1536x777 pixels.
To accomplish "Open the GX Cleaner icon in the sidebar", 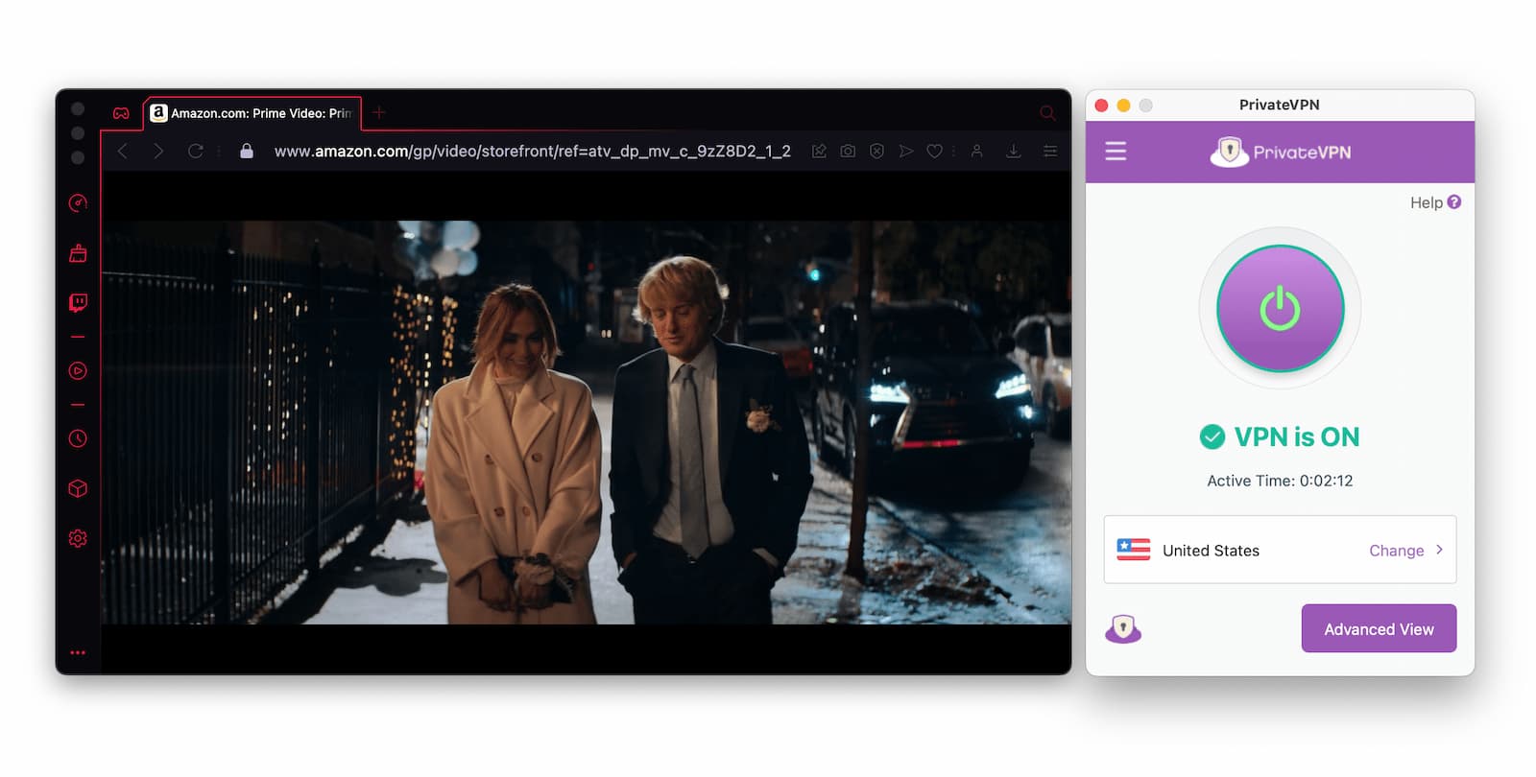I will (78, 253).
